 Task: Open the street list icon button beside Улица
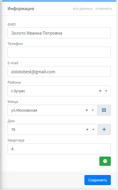[104, 110]
